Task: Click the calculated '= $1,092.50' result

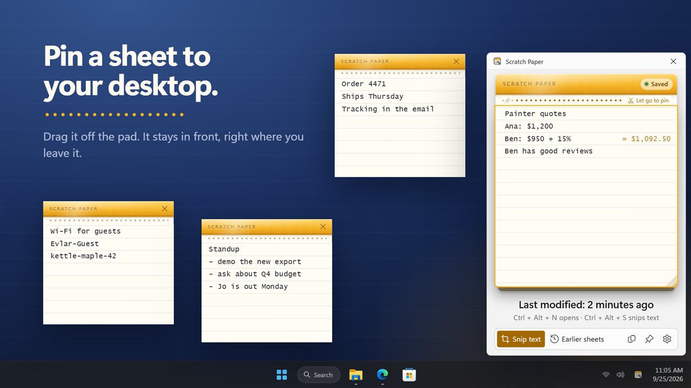Action: point(646,138)
